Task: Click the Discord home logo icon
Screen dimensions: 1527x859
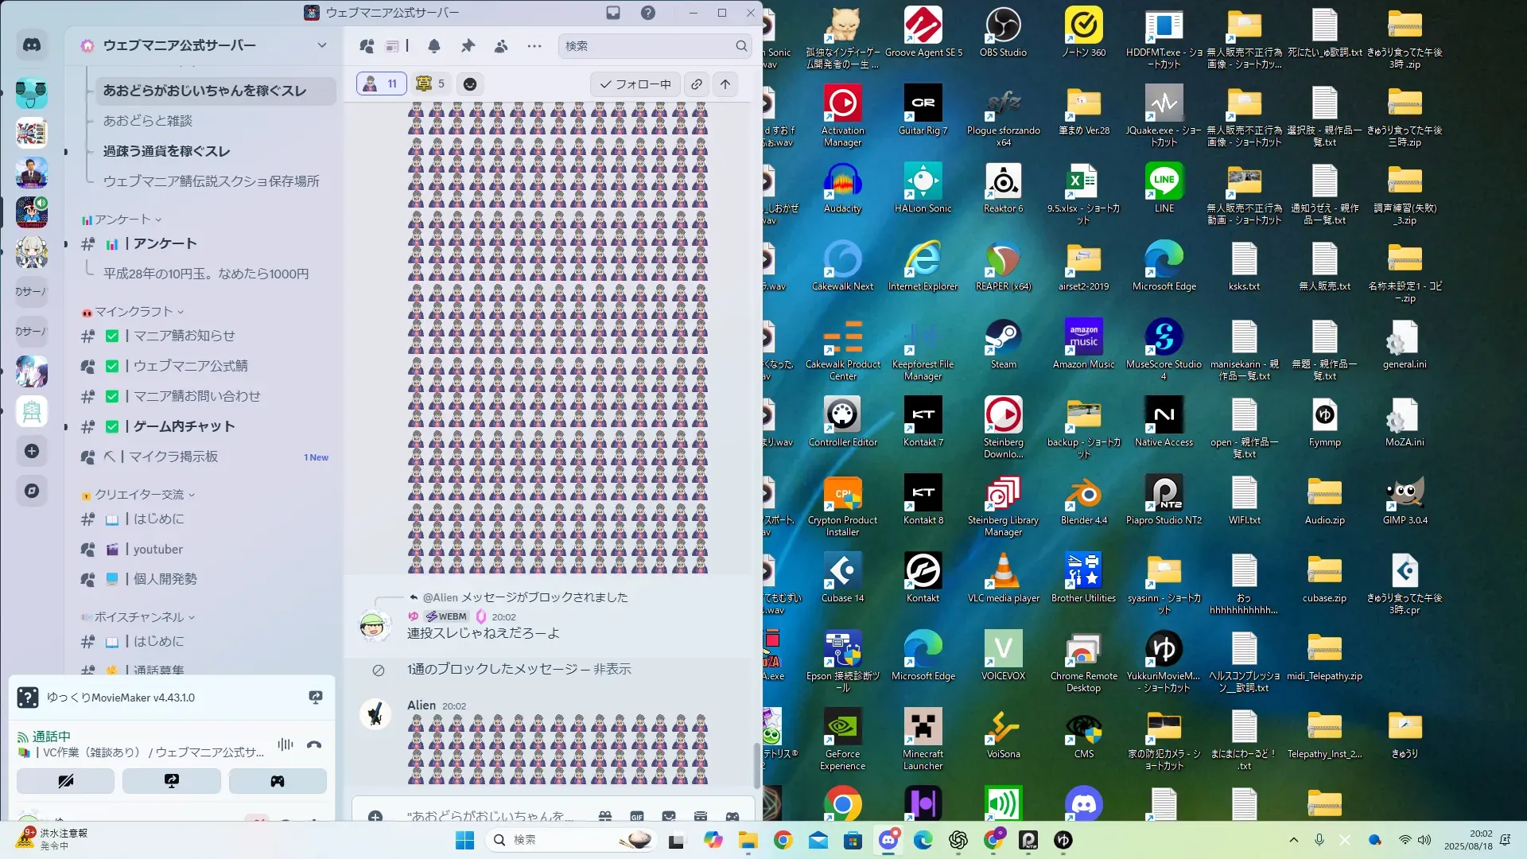Action: 32,45
